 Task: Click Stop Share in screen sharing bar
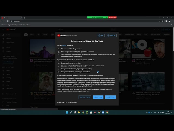[x=112, y=17]
